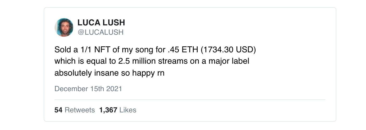366x130 pixels.
Task: View the 54 Retweets count
Action: coord(75,110)
